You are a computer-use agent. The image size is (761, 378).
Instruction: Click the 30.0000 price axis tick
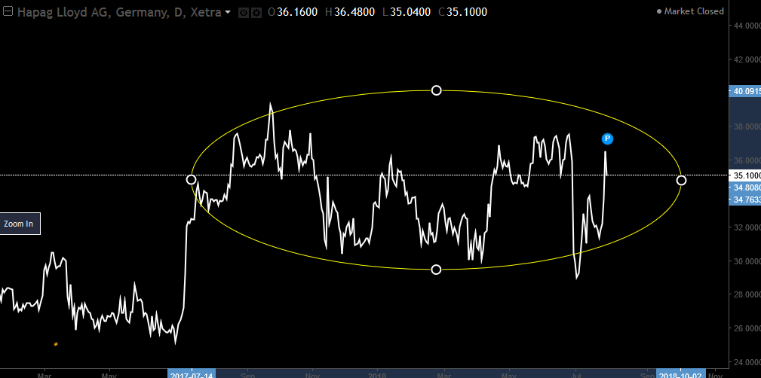[x=747, y=261]
